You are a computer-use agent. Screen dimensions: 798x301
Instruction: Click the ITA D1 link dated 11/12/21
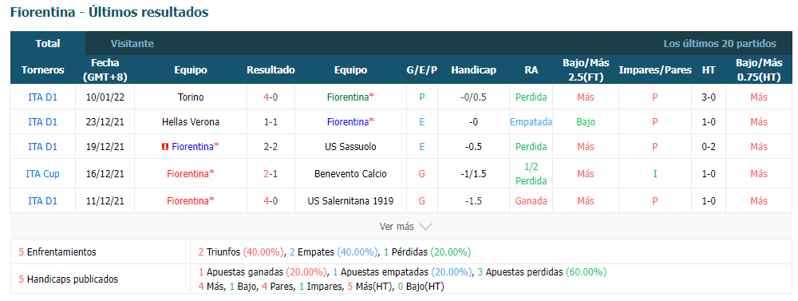pos(43,200)
